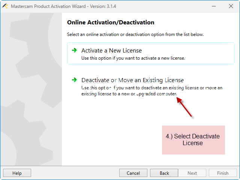Click the gear graphic in the left panel
The height and width of the screenshot is (180, 240).
[31, 89]
